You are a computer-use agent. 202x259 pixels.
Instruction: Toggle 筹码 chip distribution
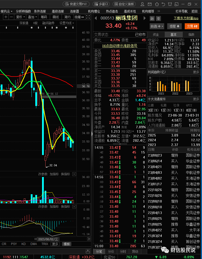click(44, 17)
